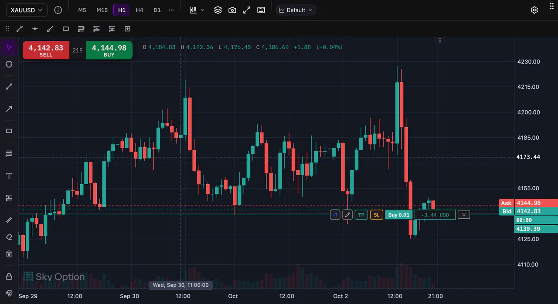Open the Default chart template dropdown

pos(296,10)
